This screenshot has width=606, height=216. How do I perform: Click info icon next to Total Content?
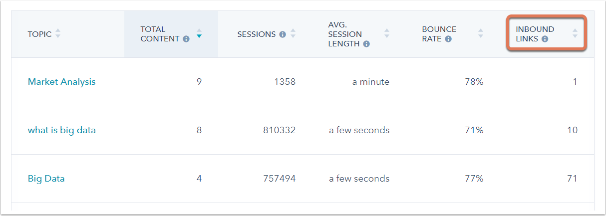click(186, 39)
